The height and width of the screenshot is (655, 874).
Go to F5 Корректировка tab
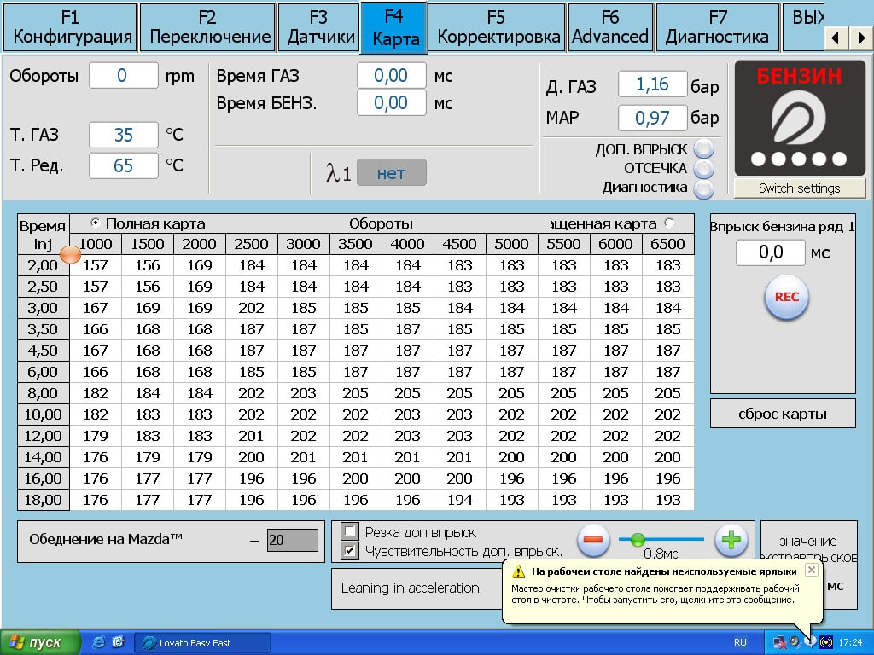pyautogui.click(x=497, y=27)
